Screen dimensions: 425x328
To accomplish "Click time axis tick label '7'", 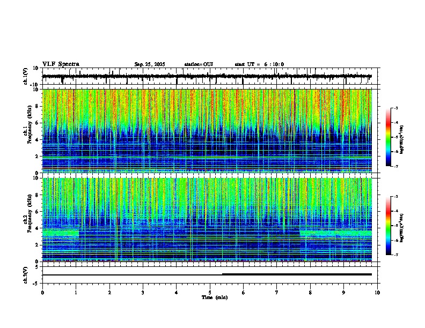I will pos(277,293).
